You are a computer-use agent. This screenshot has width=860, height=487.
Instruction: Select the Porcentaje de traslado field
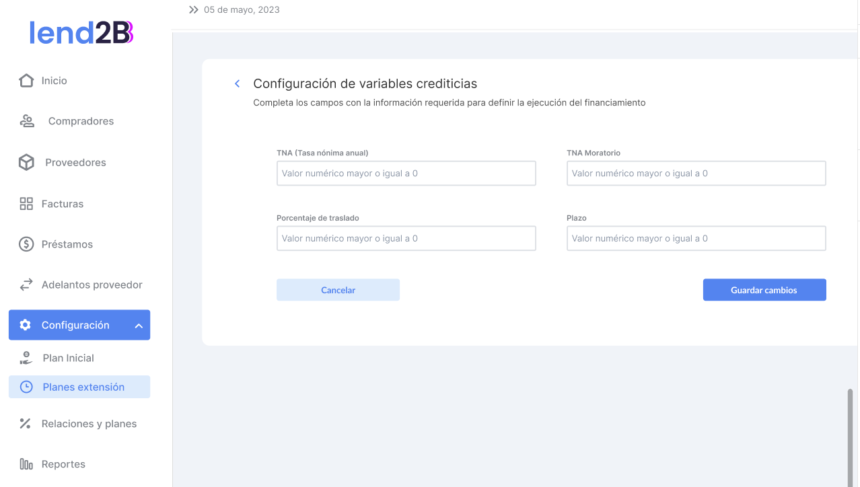click(406, 239)
